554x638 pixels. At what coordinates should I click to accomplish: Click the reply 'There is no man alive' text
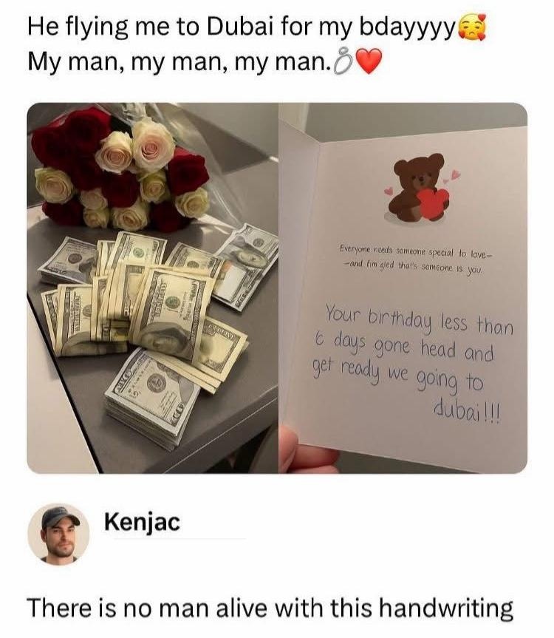click(x=270, y=608)
